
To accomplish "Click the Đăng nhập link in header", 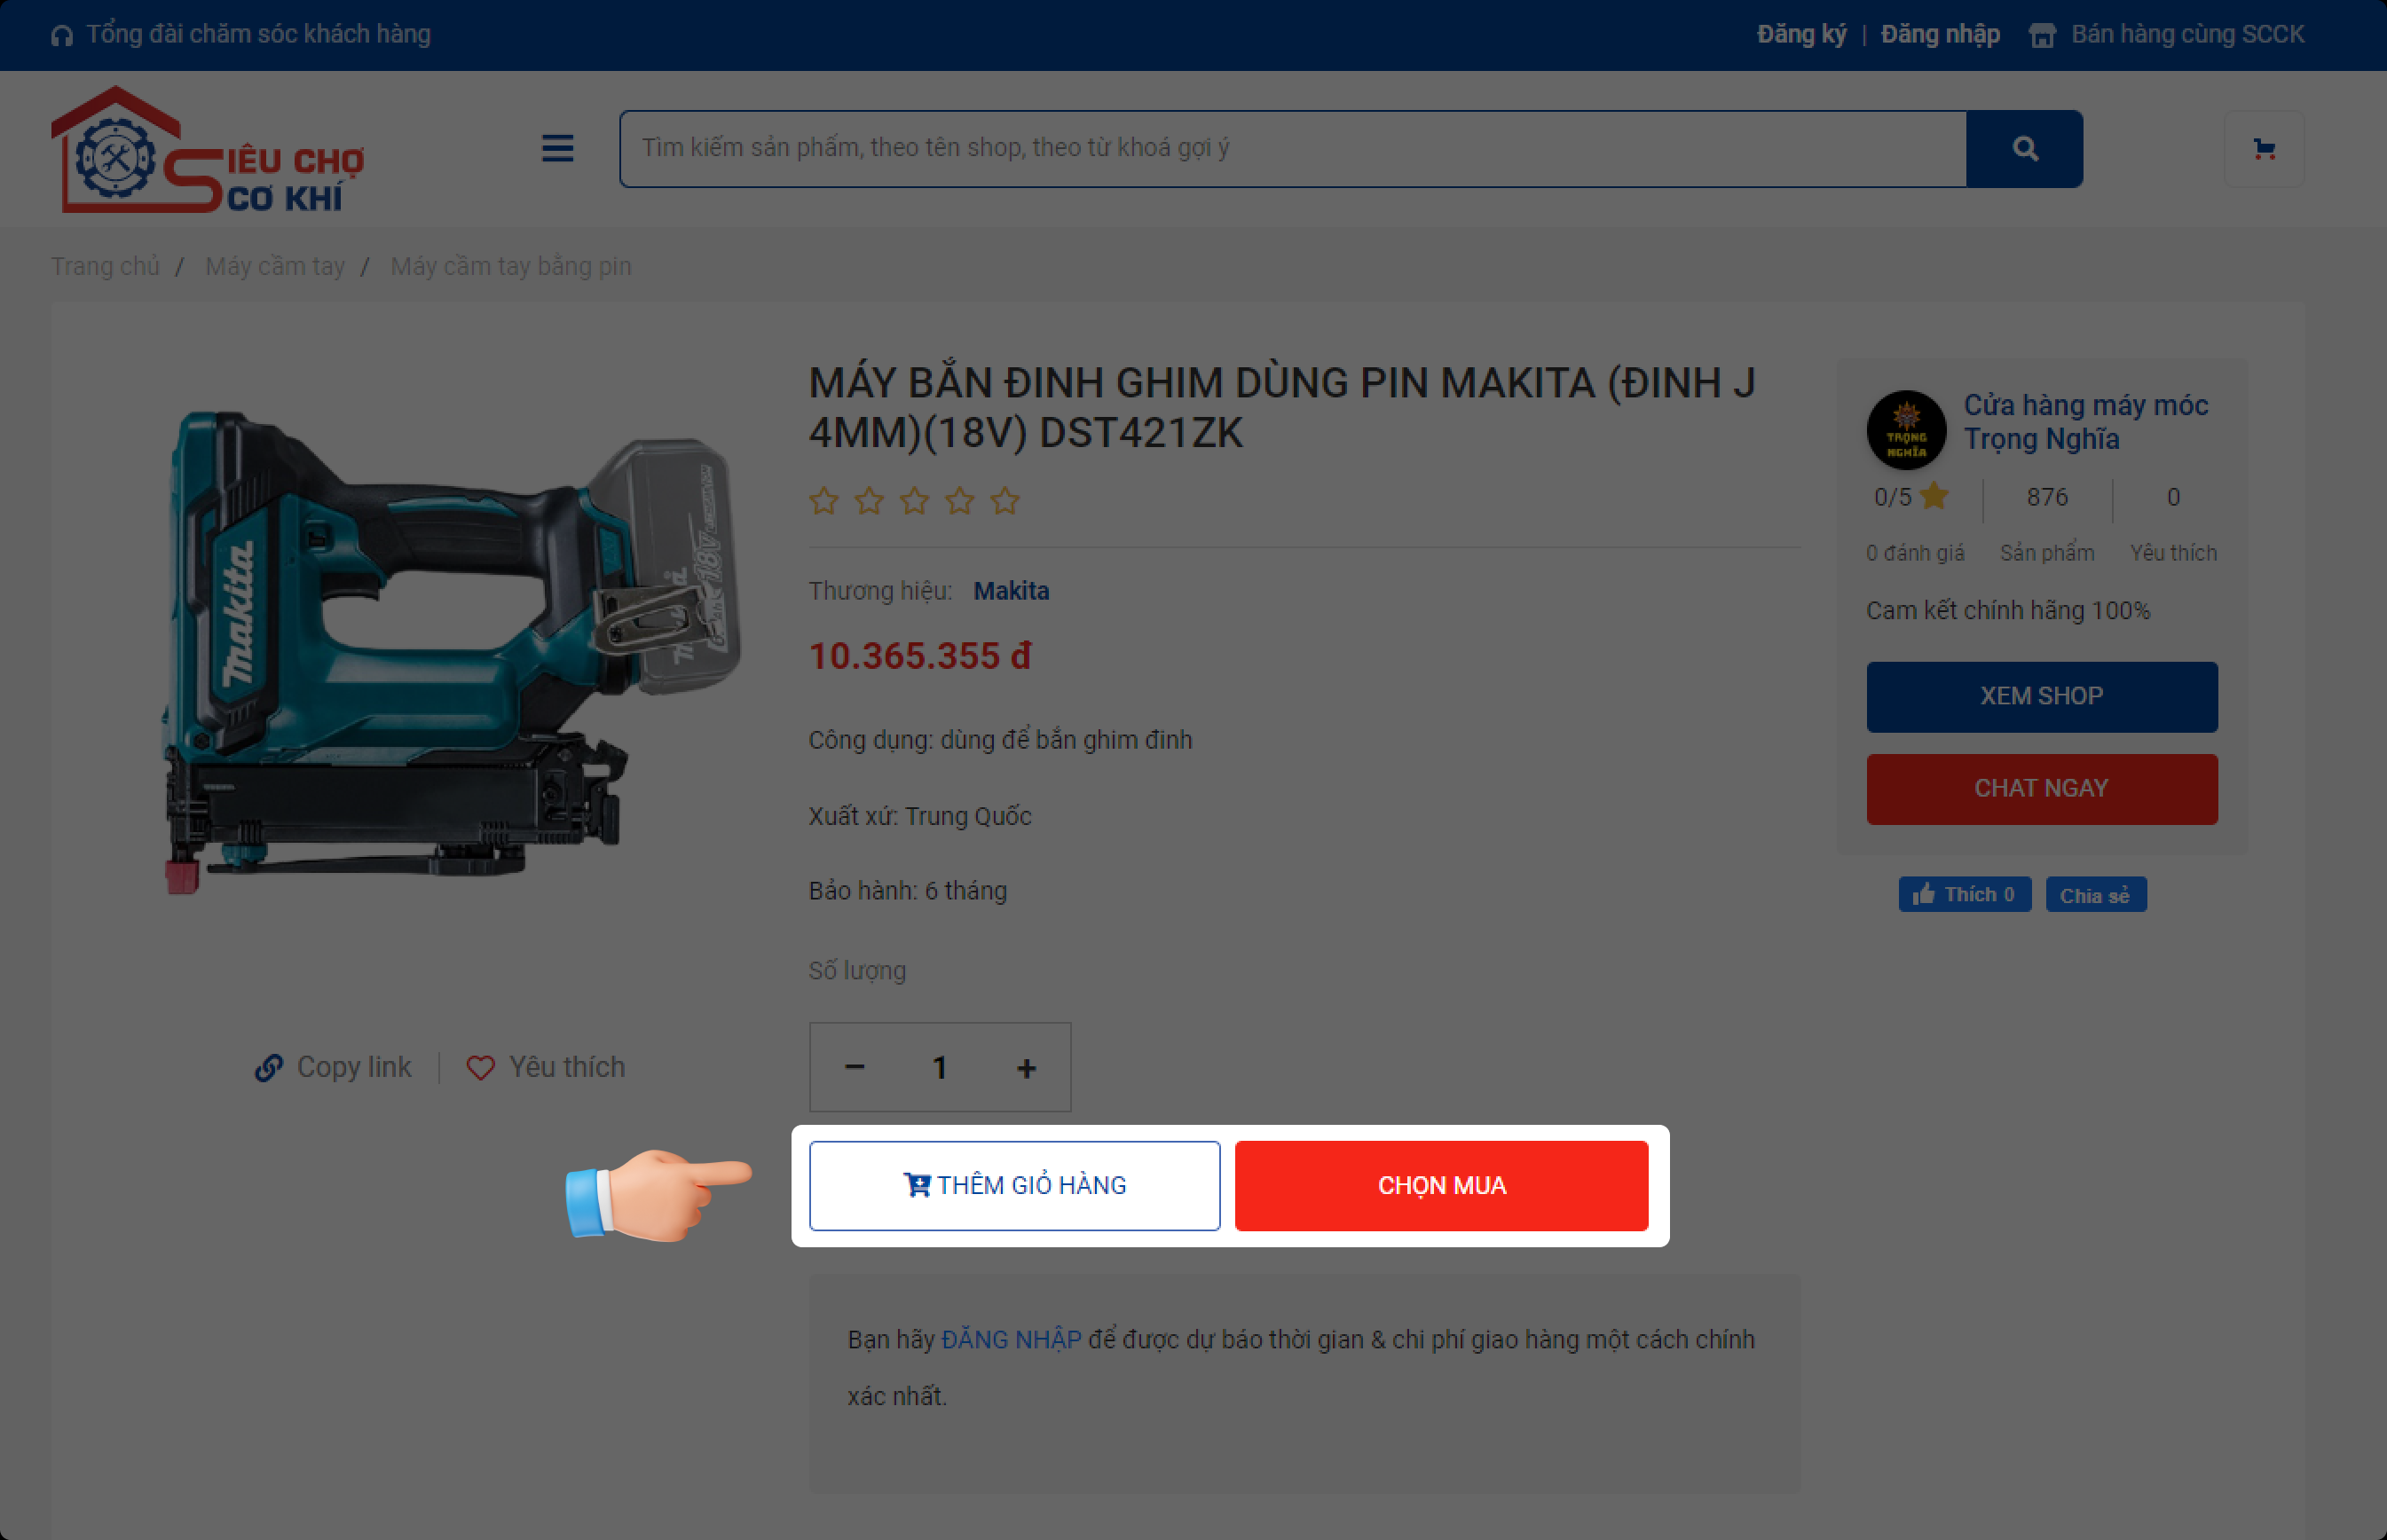I will (1940, 34).
